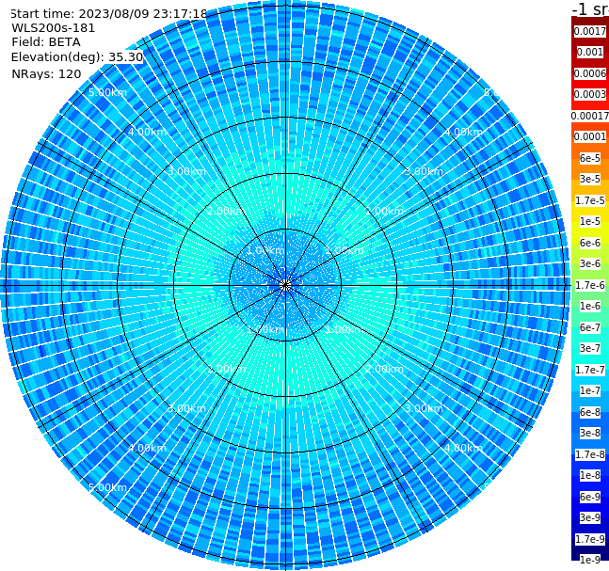Click the 0.0001 colorbar tick label

click(x=590, y=136)
